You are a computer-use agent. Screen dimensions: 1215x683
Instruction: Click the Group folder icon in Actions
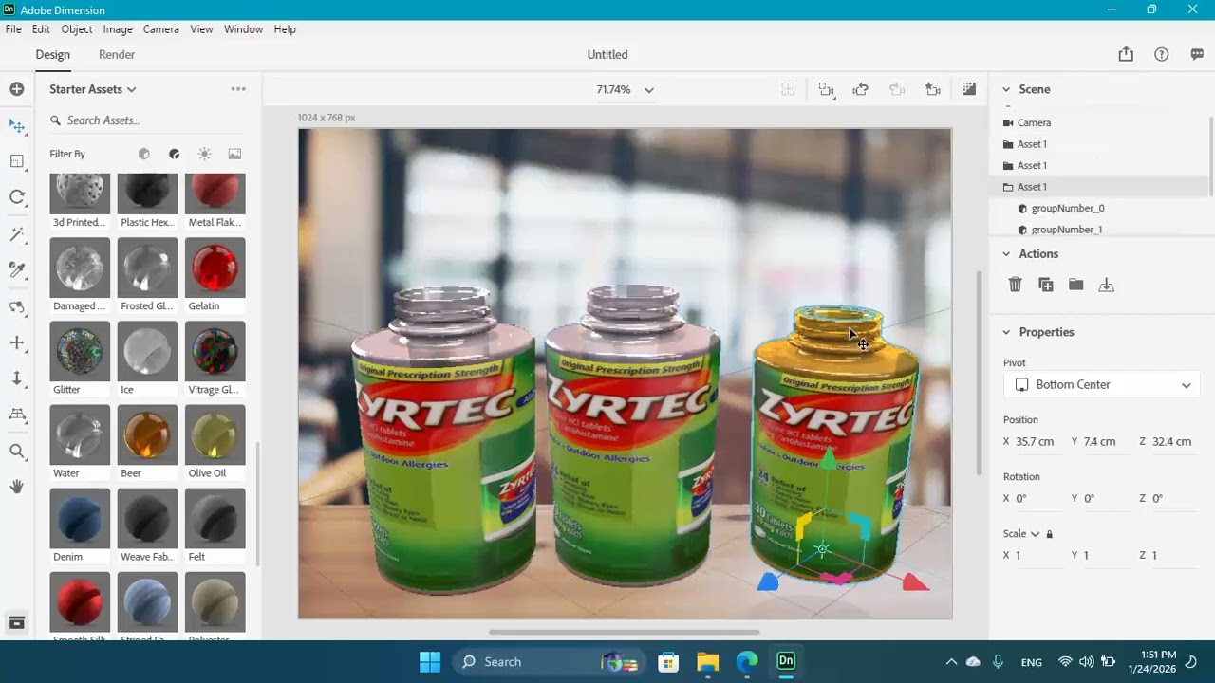pos(1075,285)
